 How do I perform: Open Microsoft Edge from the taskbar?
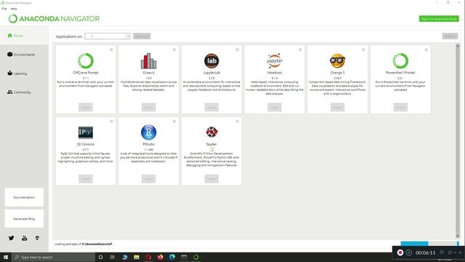tap(172, 257)
